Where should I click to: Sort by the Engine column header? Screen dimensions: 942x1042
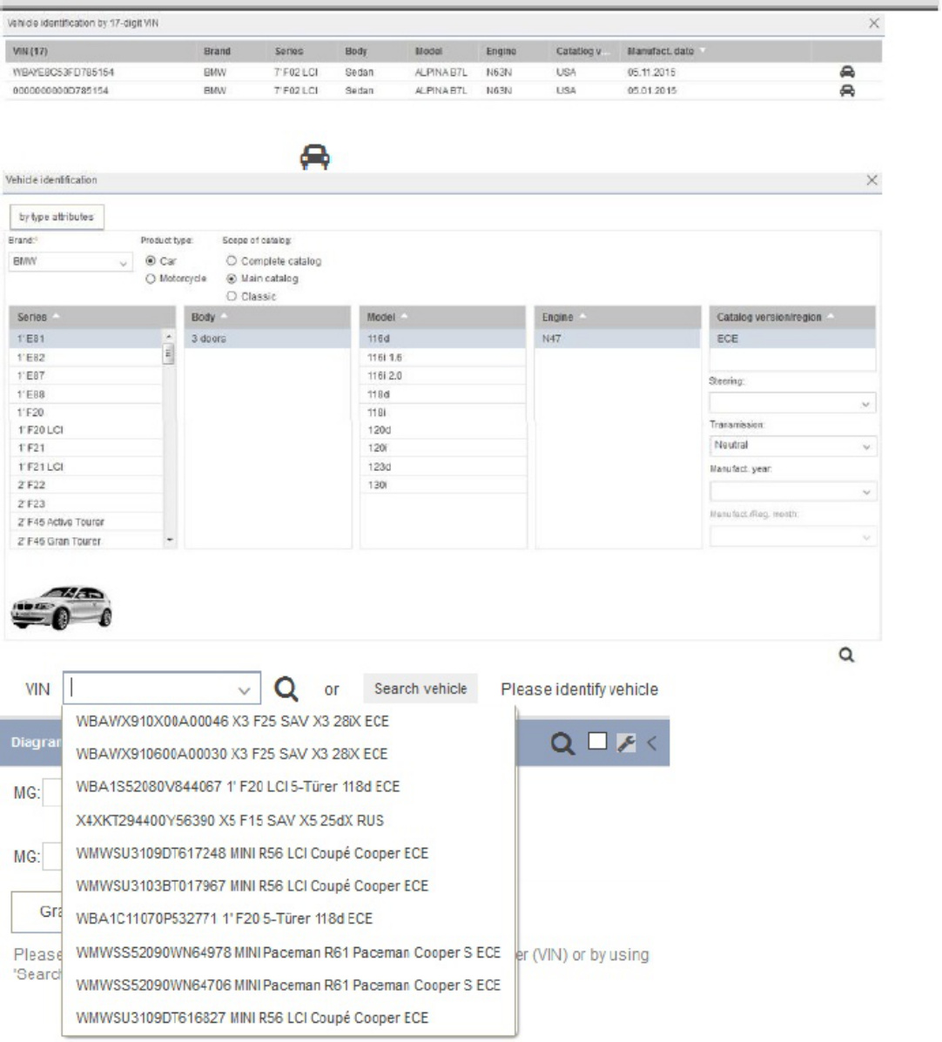618,317
